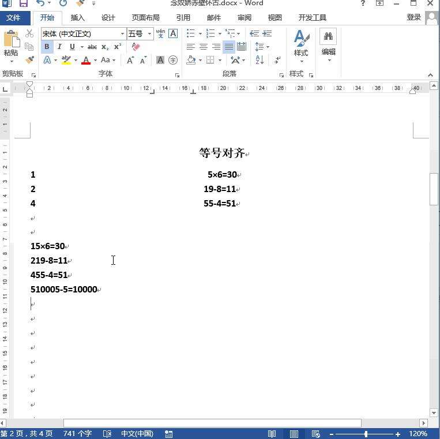
Task: Toggle character shading
Action: click(x=160, y=60)
